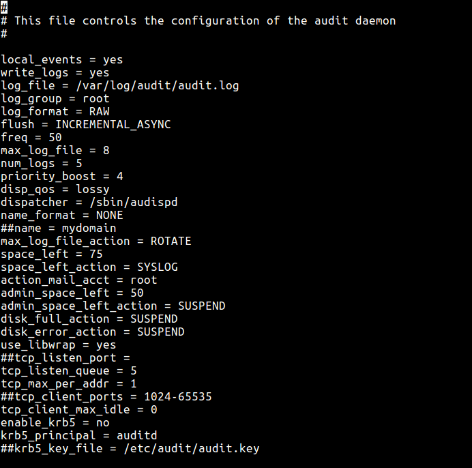Screen dimensions: 472x468
Task: Click the freq = 50 line
Action: 31,137
